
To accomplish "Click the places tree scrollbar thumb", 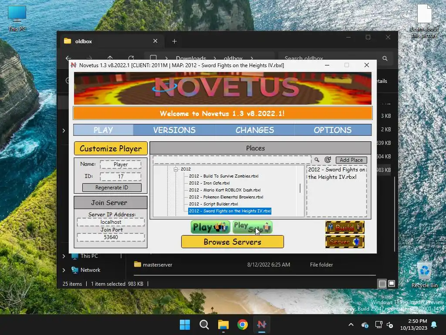I will 300,188.
